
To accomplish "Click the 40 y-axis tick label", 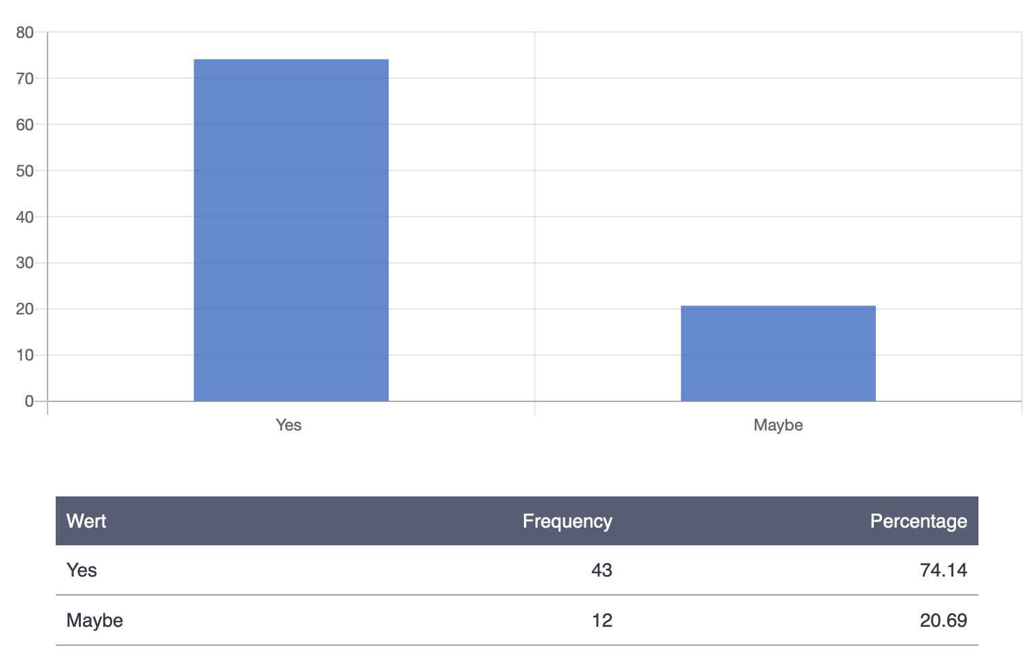I will pyautogui.click(x=25, y=217).
